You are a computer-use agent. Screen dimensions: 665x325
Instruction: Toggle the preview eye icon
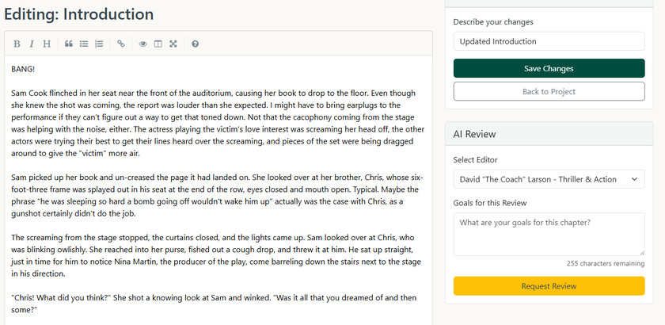pyautogui.click(x=143, y=44)
